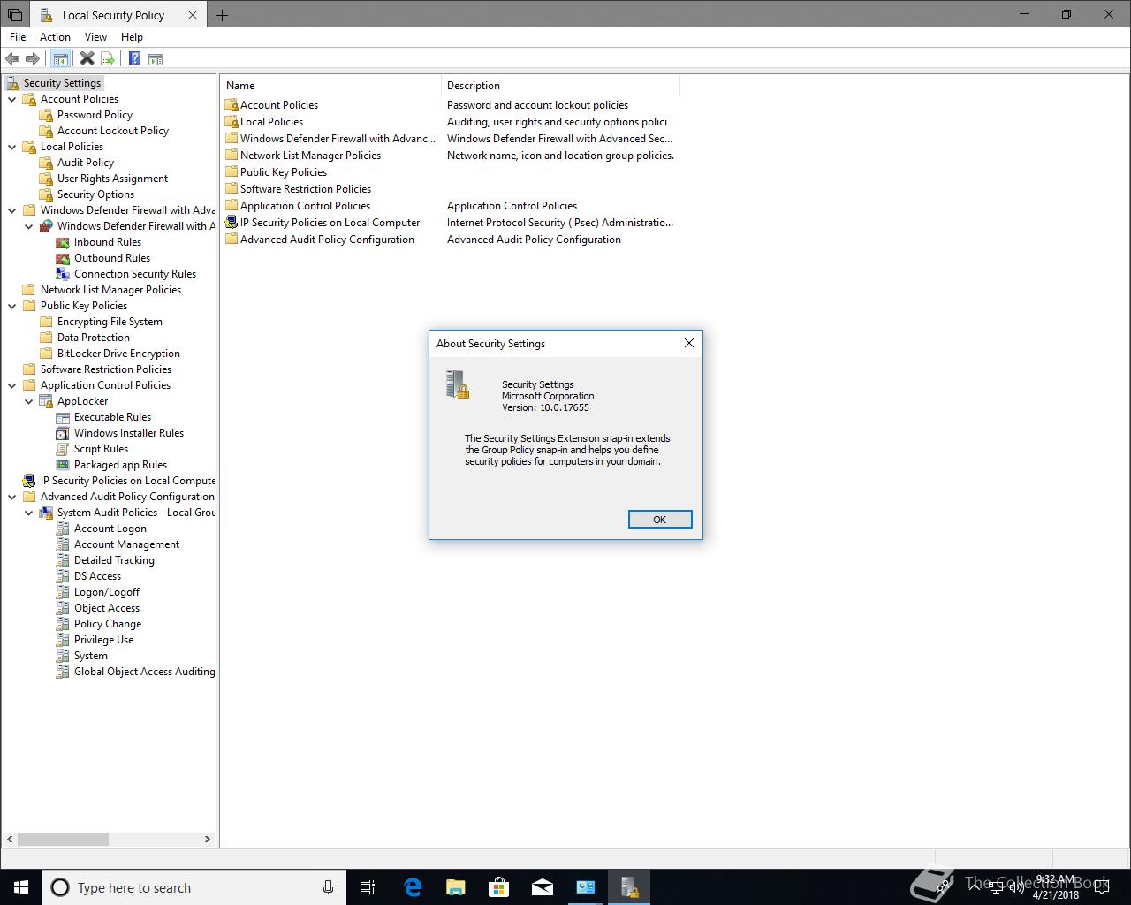Collapse the nested Windows Defender Firewall child node
The height and width of the screenshot is (905, 1131).
29,226
